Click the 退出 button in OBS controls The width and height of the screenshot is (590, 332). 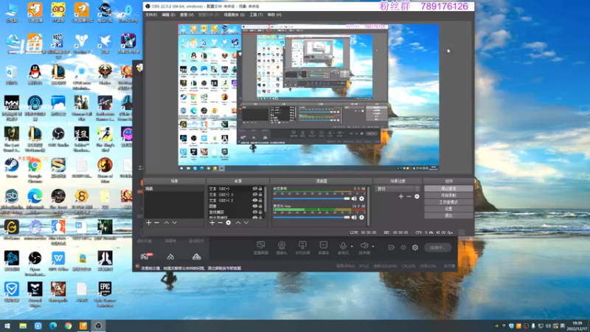(448, 215)
